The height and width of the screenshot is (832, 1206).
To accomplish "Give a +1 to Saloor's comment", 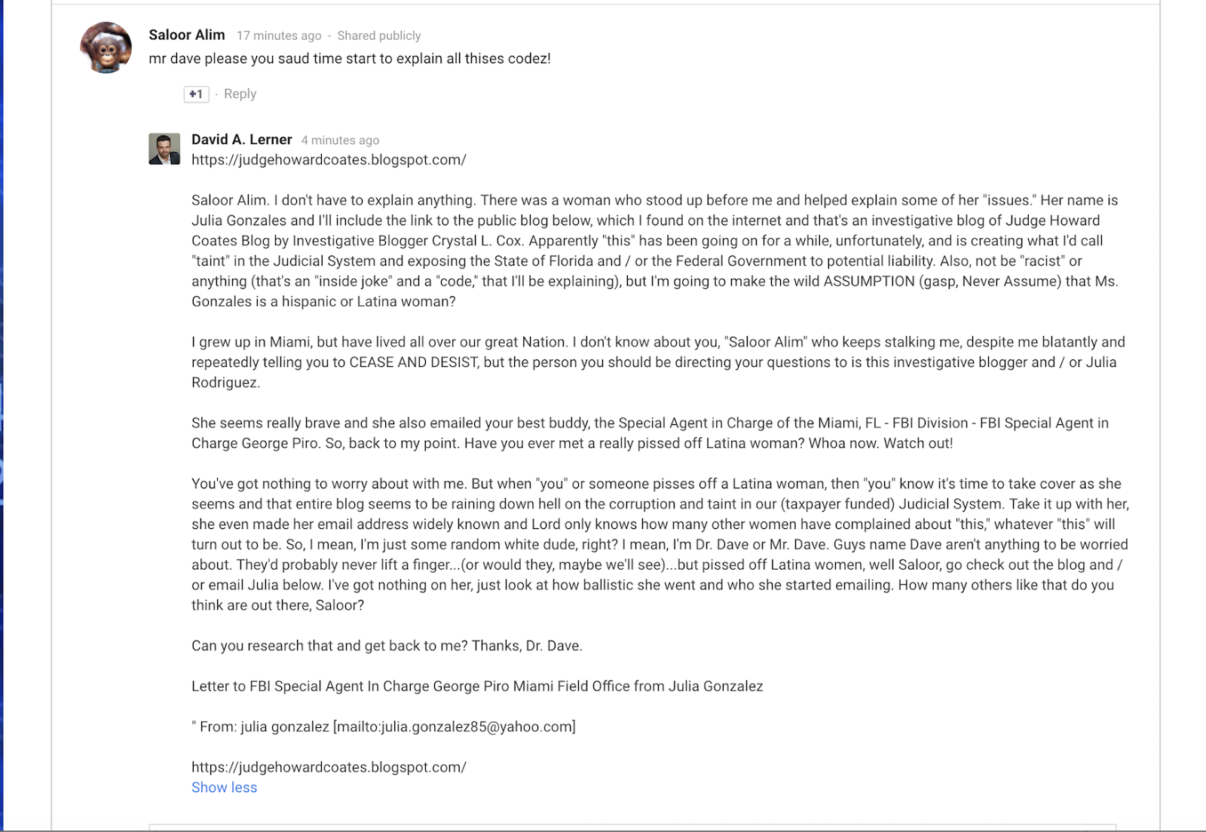I will 196,94.
